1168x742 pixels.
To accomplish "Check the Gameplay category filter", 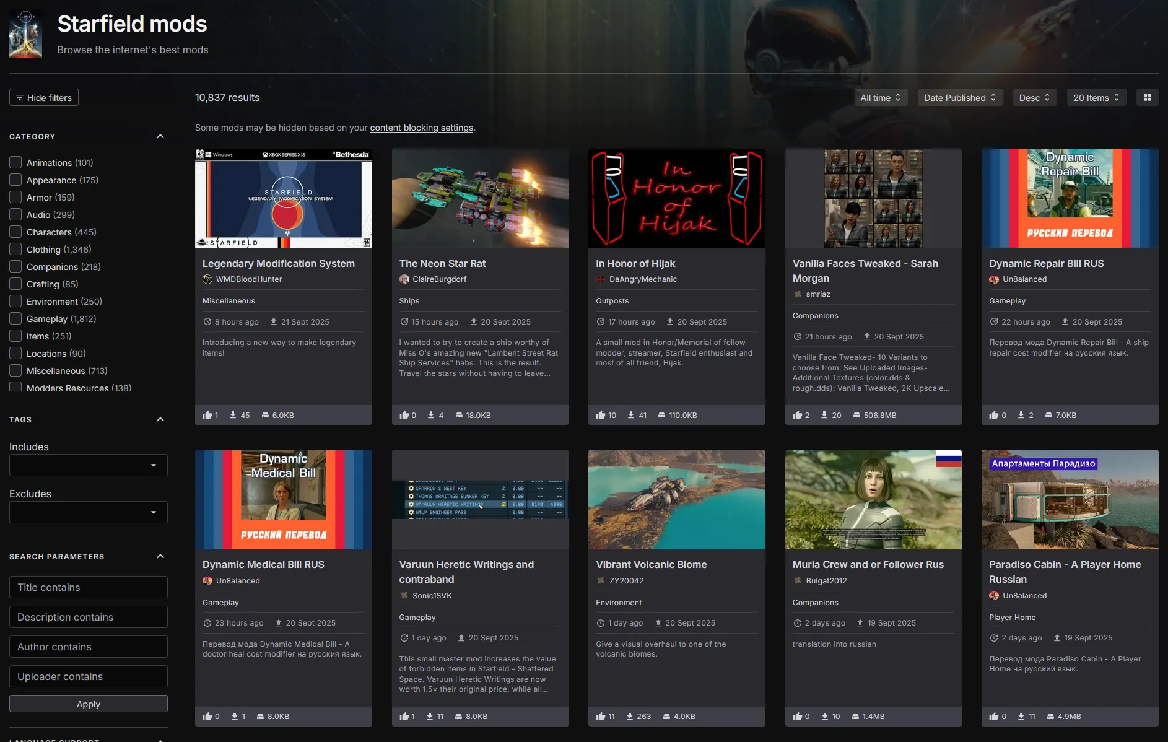I will point(15,319).
